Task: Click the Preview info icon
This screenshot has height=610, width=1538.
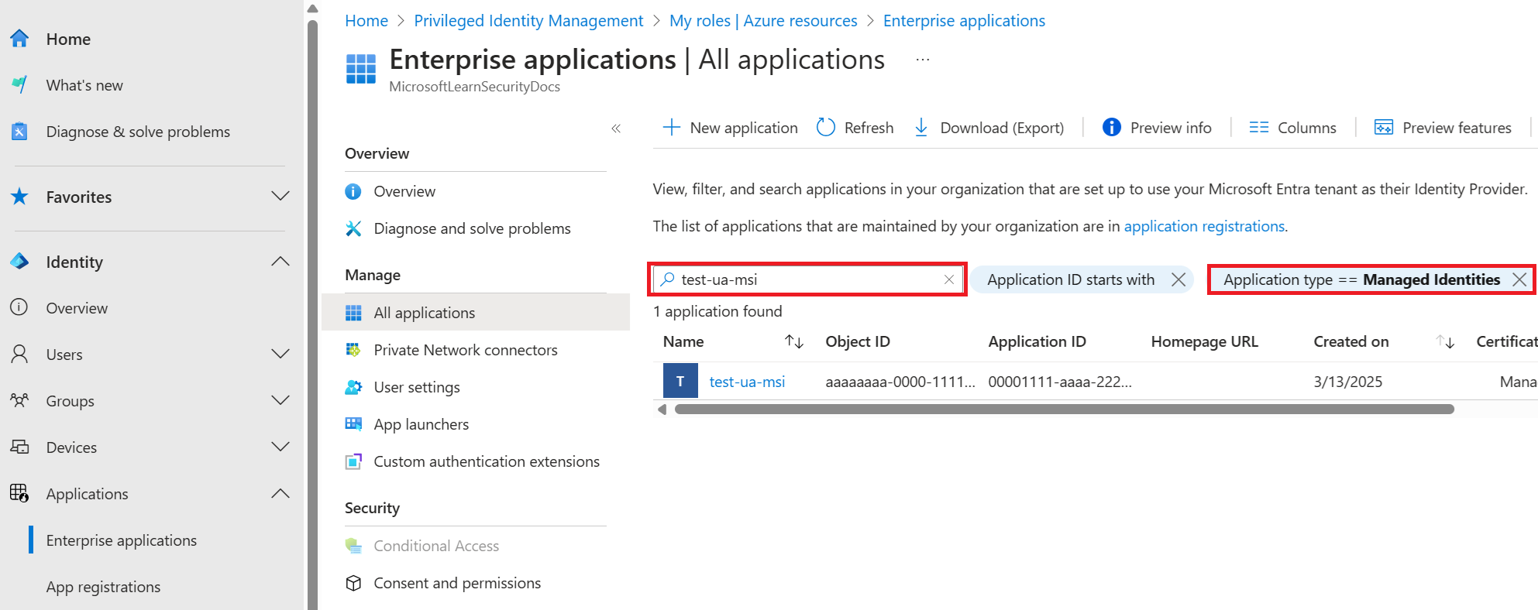Action: point(1111,128)
